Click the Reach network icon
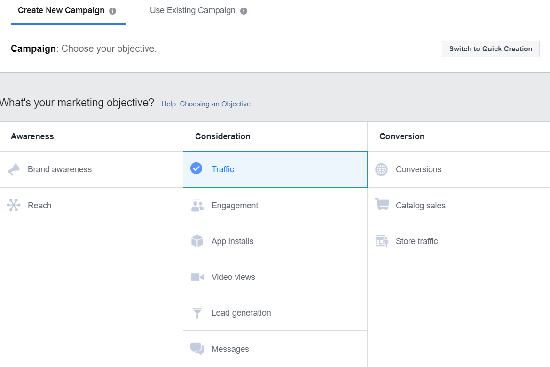 [x=14, y=205]
